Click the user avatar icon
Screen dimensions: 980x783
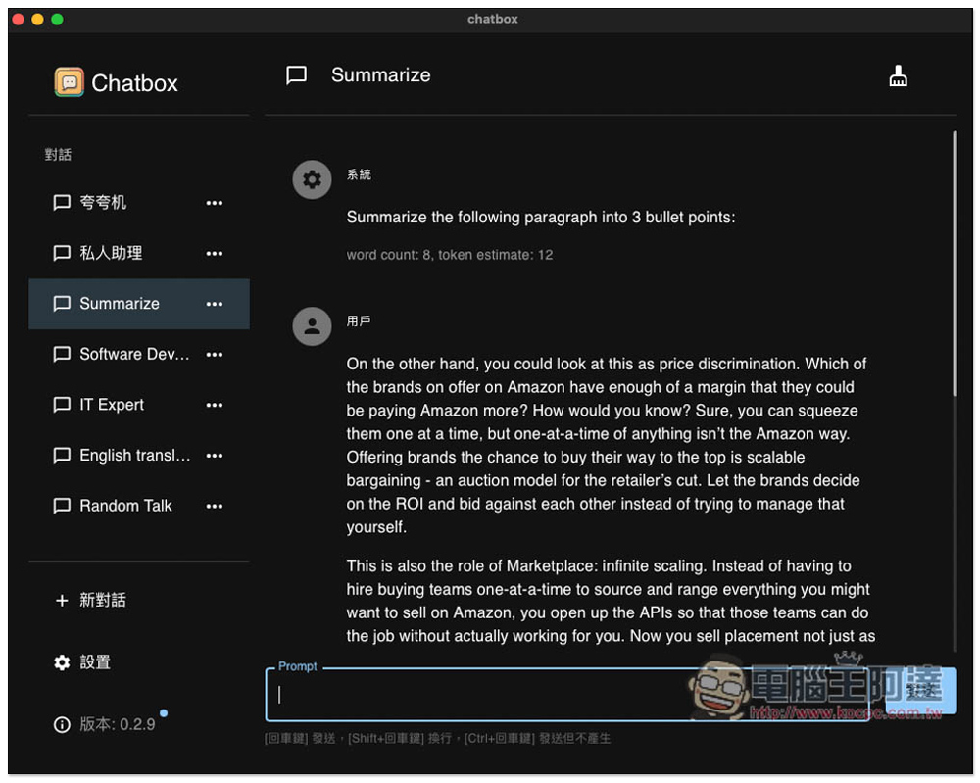(312, 326)
